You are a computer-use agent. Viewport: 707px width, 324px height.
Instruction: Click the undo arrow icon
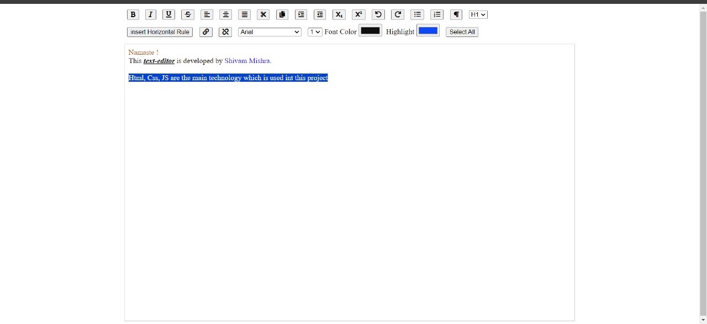pyautogui.click(x=378, y=14)
